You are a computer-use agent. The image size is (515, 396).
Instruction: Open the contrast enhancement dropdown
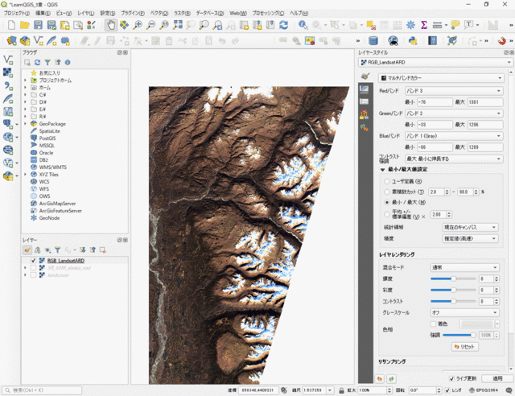click(454, 159)
